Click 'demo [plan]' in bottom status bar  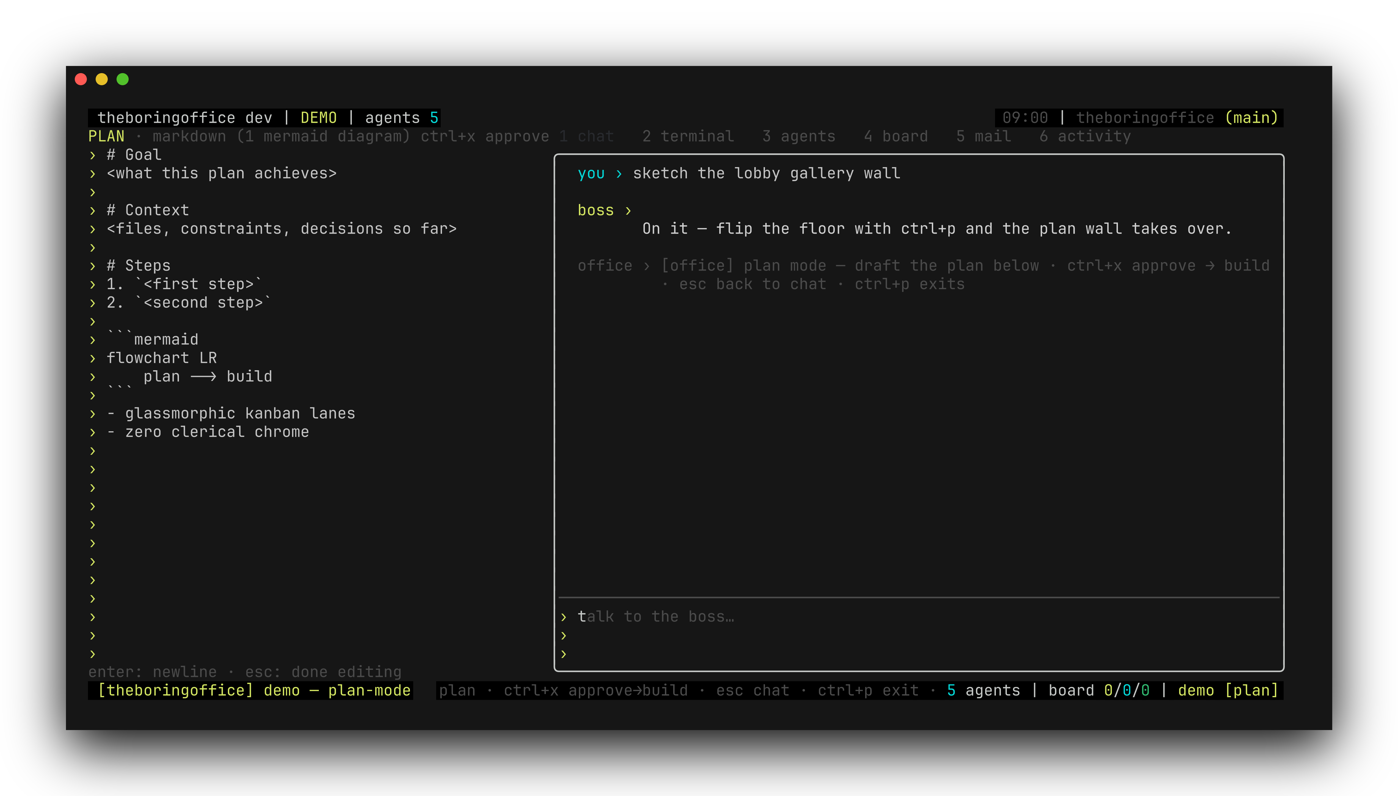point(1228,690)
